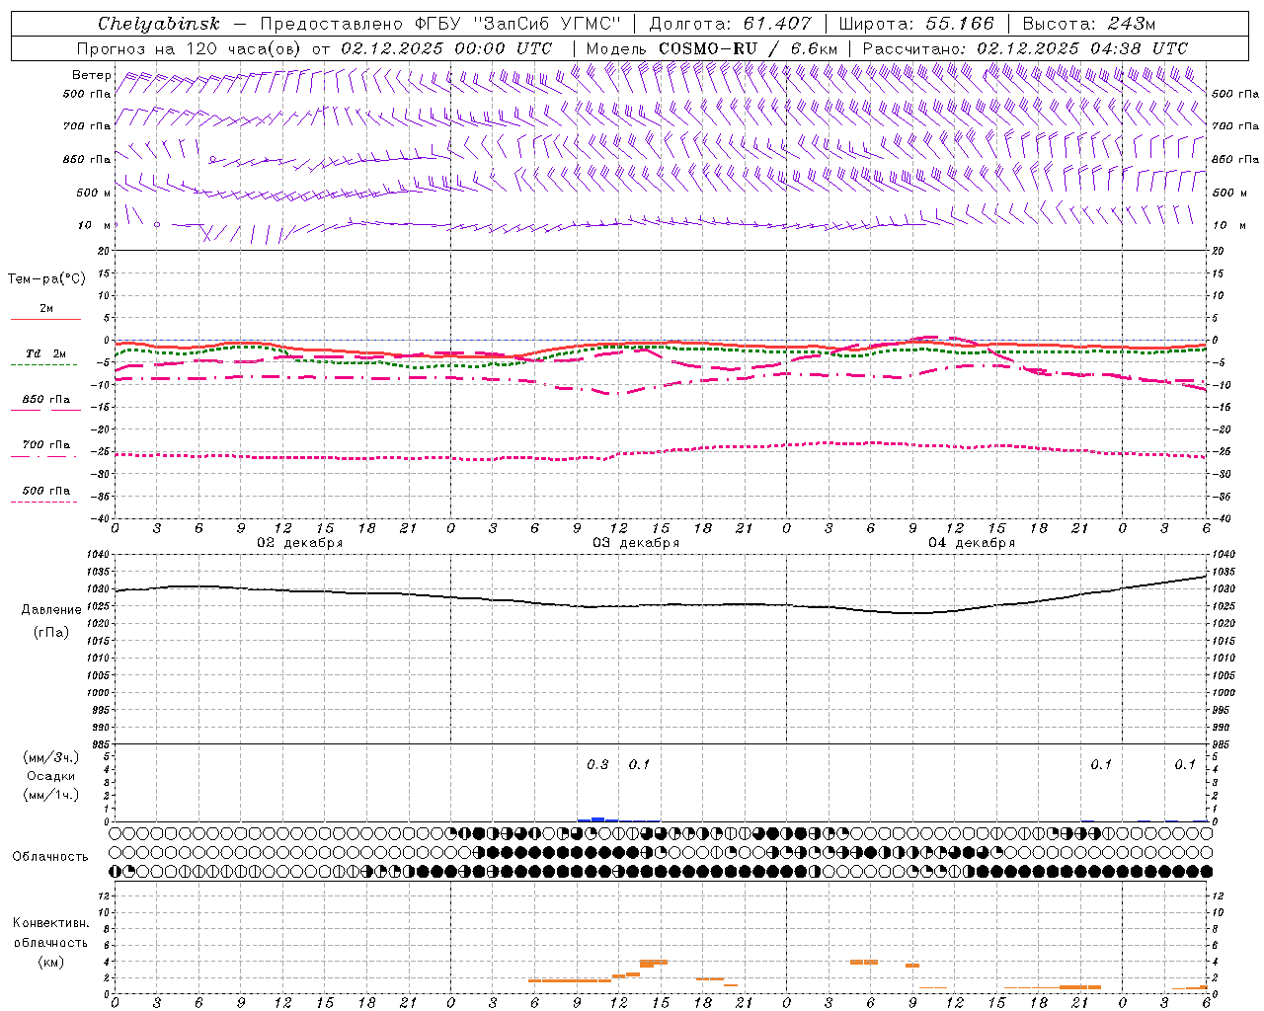
Task: Click left "700 гПа" wind level label
Action: tap(87, 126)
